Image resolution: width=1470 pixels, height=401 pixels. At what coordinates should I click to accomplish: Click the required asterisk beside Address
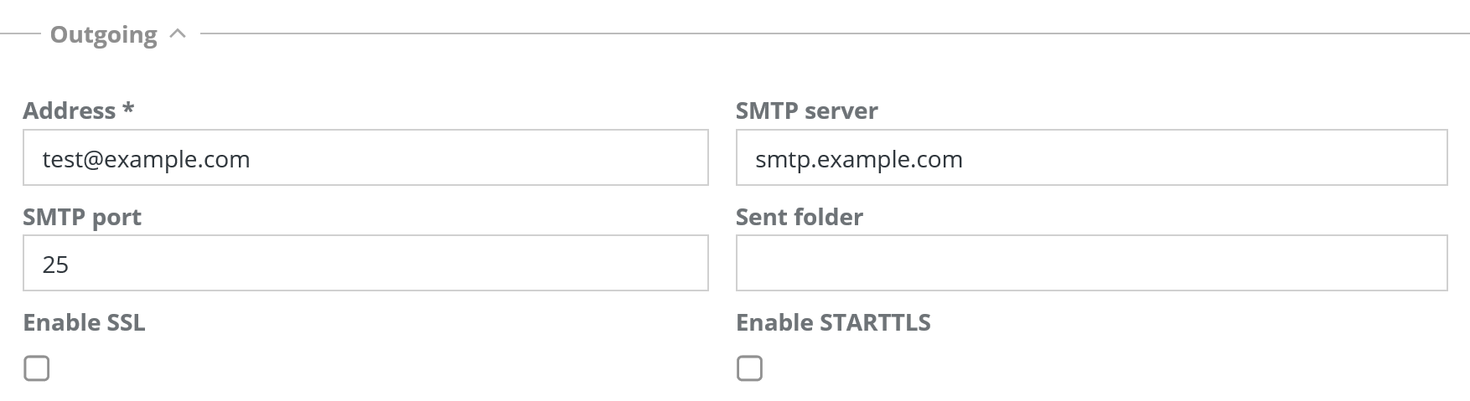(x=128, y=109)
